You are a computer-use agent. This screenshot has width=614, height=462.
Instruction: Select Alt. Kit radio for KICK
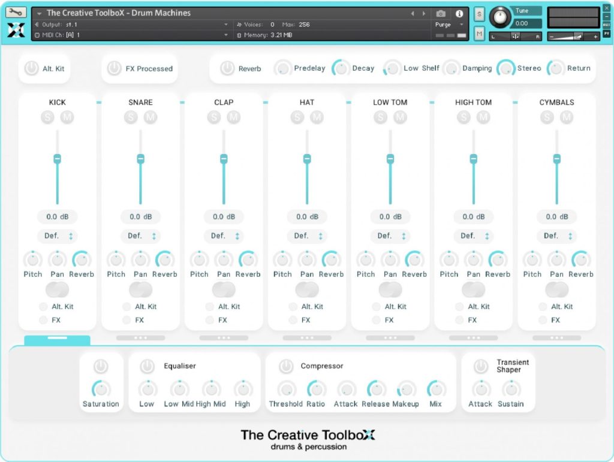43,306
